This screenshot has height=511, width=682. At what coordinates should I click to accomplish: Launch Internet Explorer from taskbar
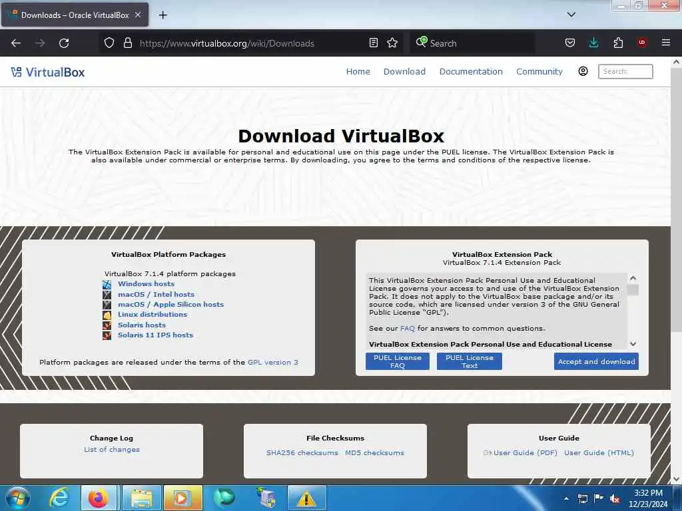tap(59, 498)
